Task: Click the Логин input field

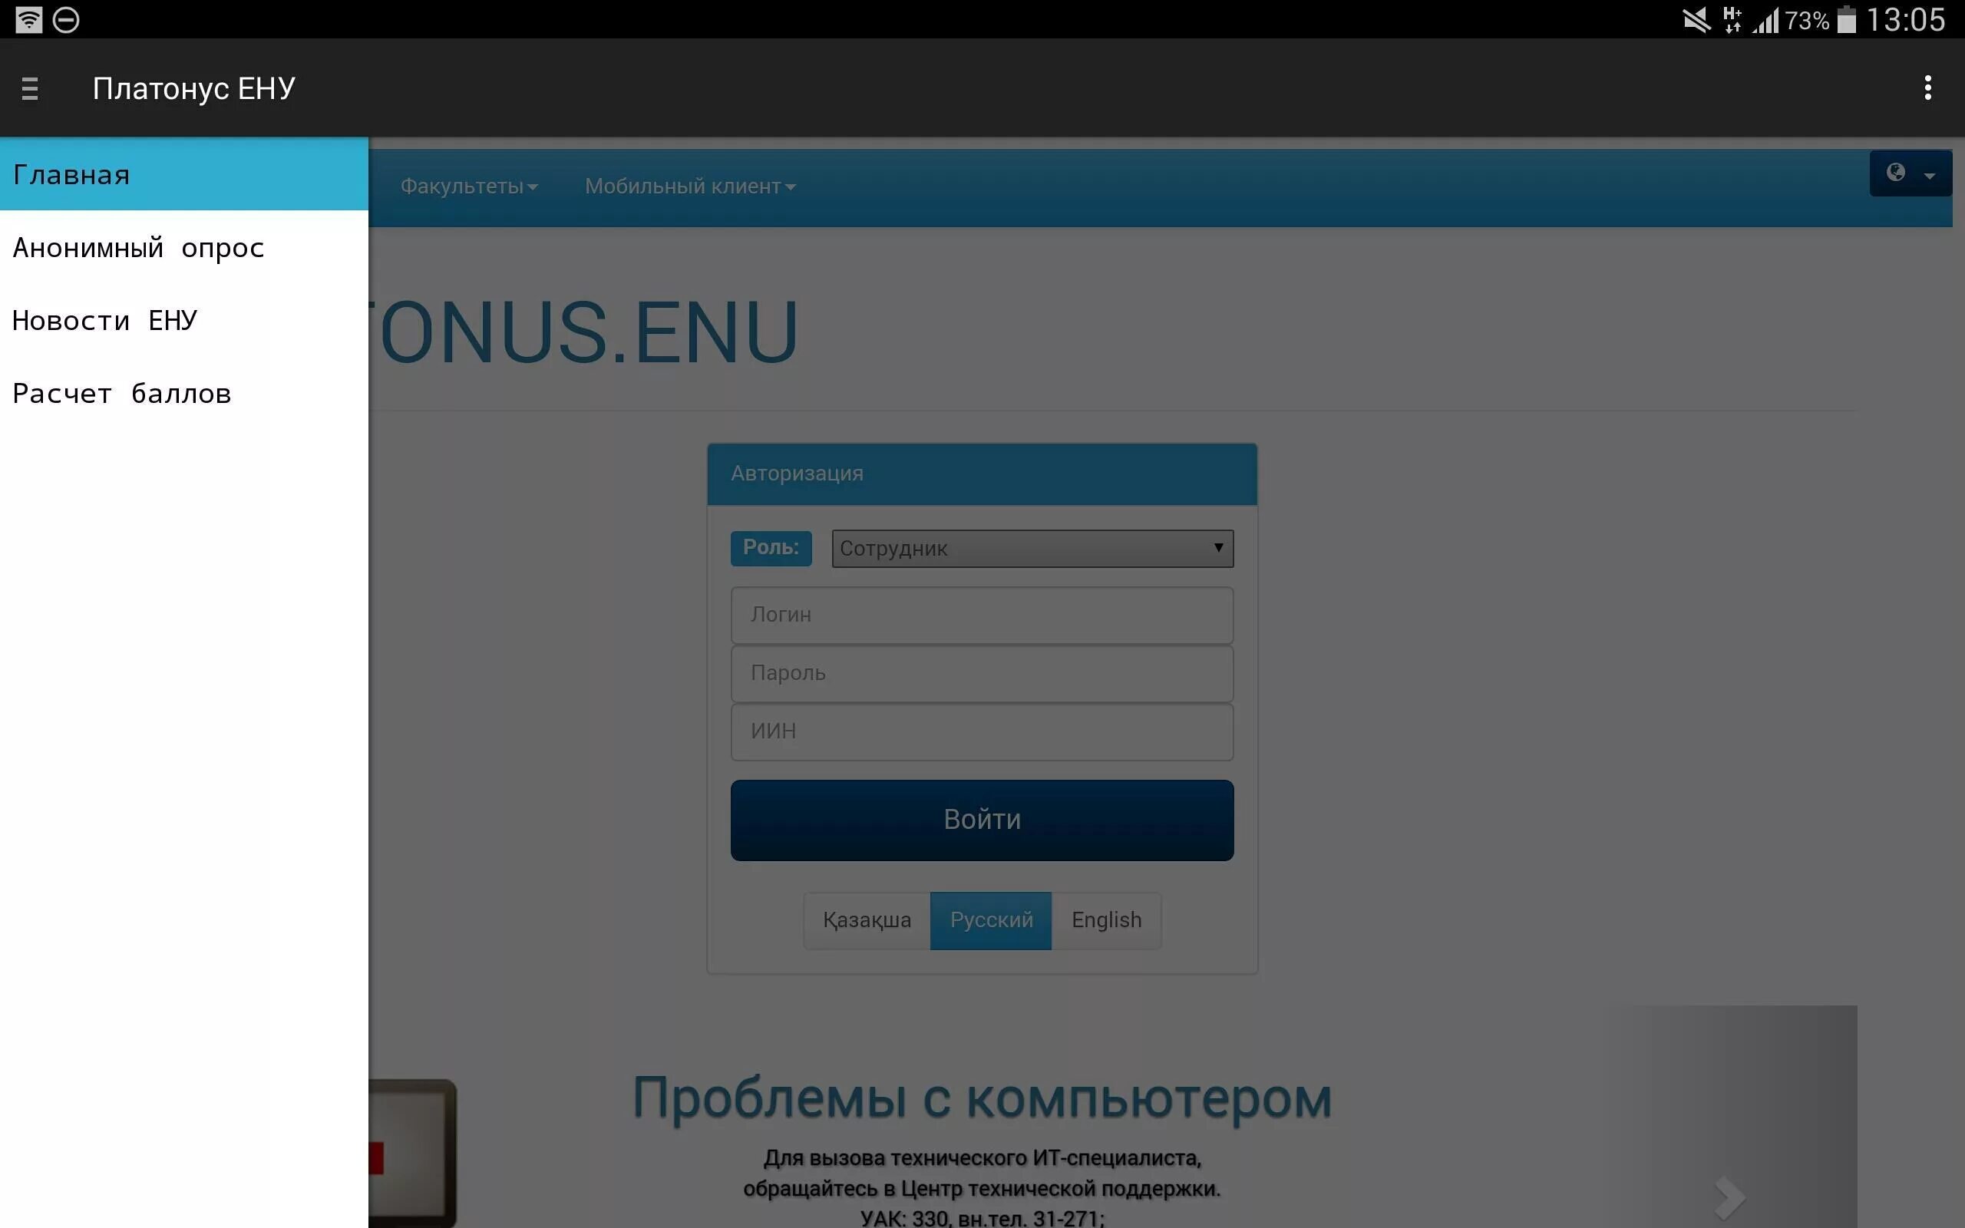Action: tap(980, 614)
